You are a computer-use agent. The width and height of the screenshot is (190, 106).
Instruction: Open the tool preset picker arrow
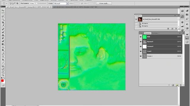[x=7, y=4]
